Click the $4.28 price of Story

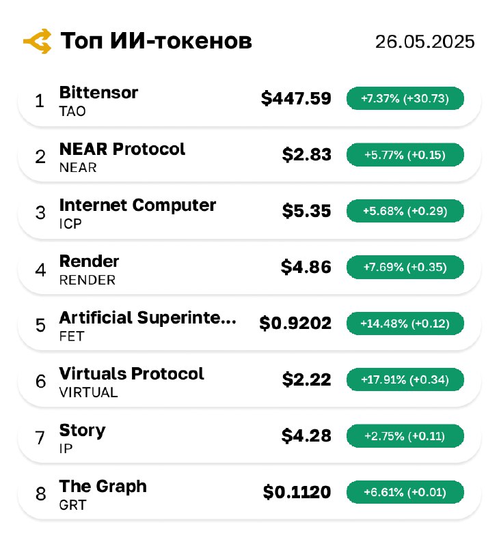[306, 436]
